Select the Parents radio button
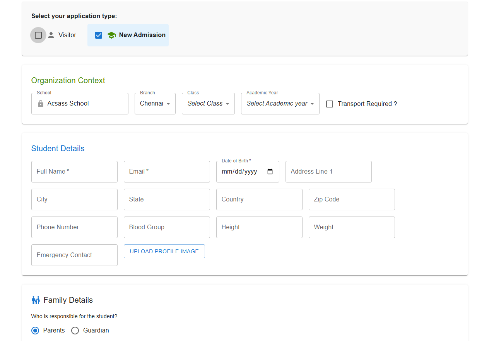Image resolution: width=489 pixels, height=341 pixels. tap(35, 331)
